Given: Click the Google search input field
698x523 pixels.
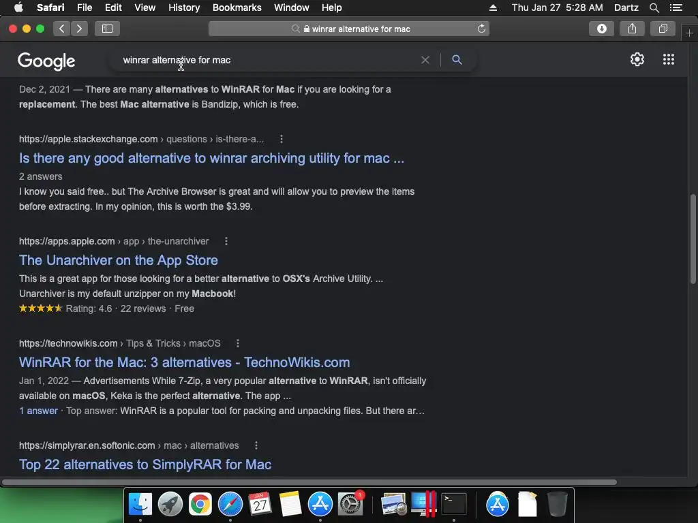Looking at the screenshot, I should (267, 60).
